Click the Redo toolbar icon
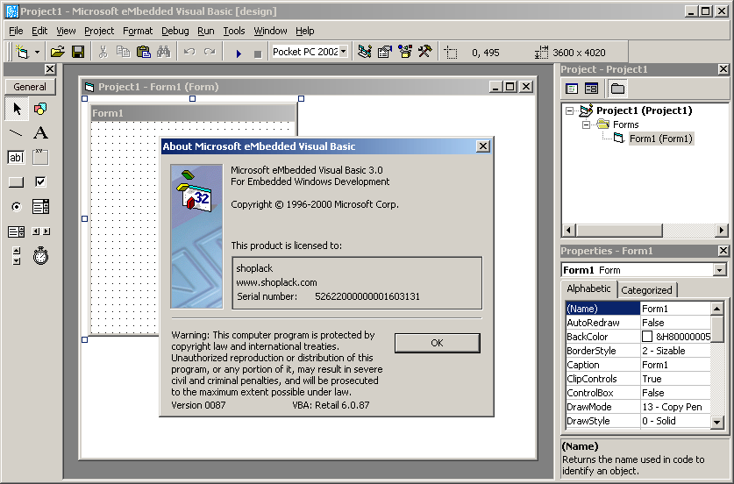734x484 pixels. tap(210, 52)
